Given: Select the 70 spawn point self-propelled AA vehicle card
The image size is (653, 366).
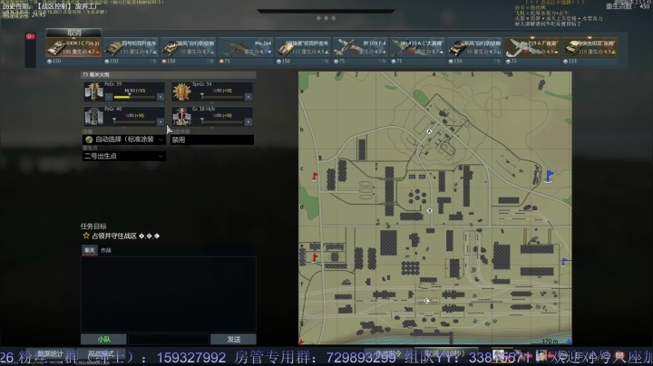Looking at the screenshot, I should [x=189, y=47].
